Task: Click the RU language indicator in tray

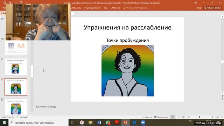Action: pos(191,121)
